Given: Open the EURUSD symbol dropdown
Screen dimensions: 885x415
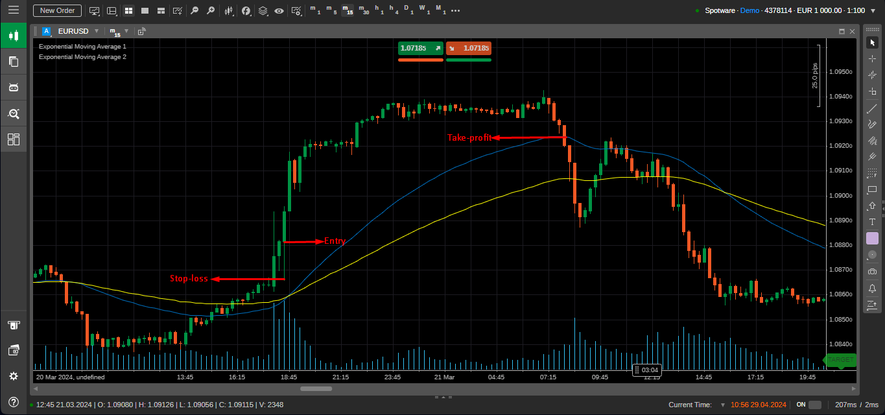Looking at the screenshot, I should coord(96,30).
